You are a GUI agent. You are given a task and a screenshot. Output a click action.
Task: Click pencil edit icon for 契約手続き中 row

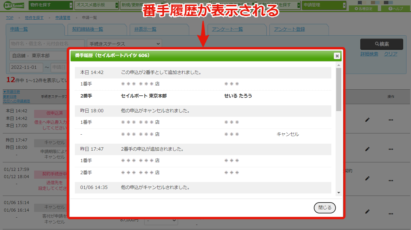(x=367, y=178)
